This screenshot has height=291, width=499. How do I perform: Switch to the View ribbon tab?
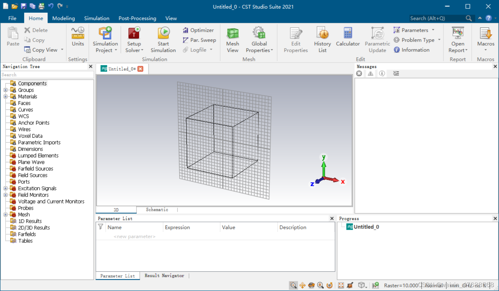coord(171,18)
